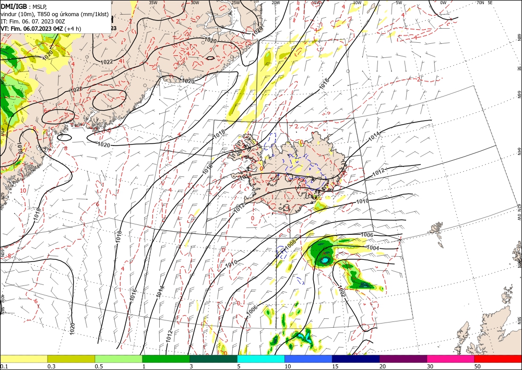Click the "0.1" legend value
Screen dimensions: 522x370
tap(4, 366)
